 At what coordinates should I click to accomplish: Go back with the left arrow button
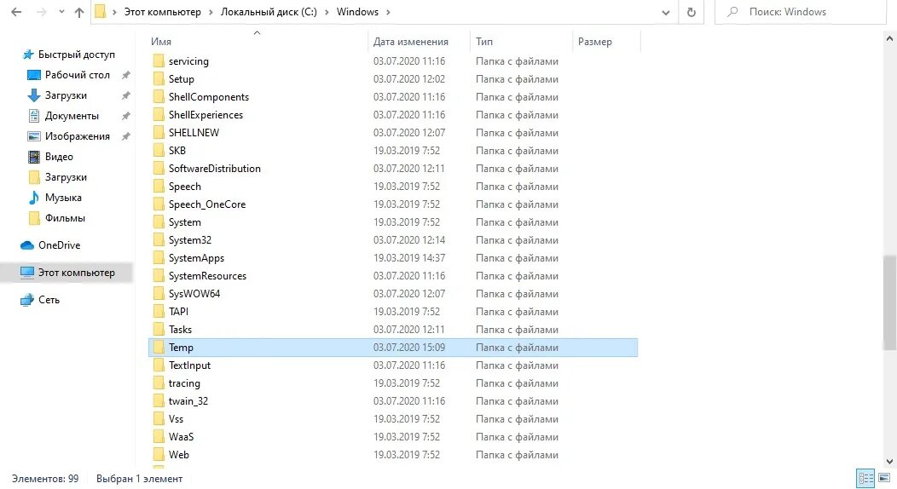(16, 12)
